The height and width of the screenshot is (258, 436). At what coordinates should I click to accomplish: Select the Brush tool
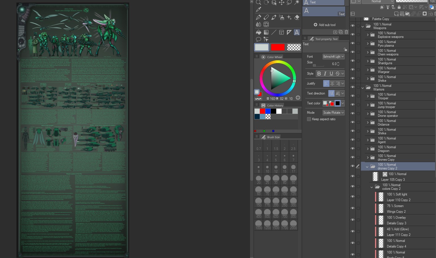[x=274, y=17]
